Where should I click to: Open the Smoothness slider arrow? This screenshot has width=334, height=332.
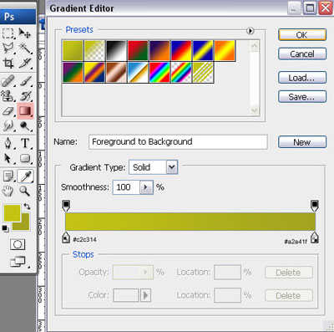(146, 187)
